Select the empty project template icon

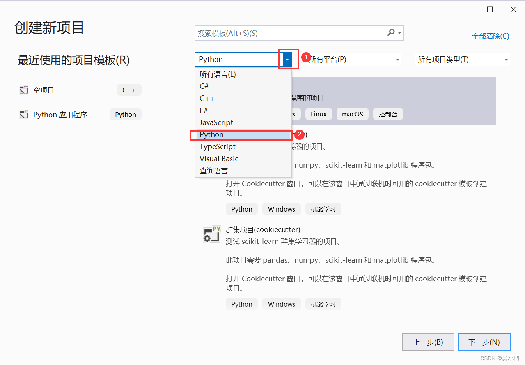tap(24, 90)
